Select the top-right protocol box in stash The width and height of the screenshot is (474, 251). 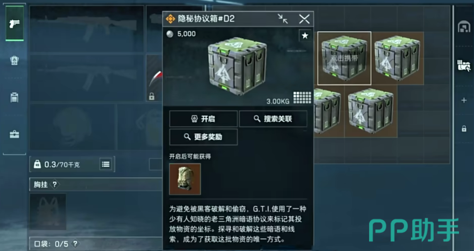click(x=397, y=58)
